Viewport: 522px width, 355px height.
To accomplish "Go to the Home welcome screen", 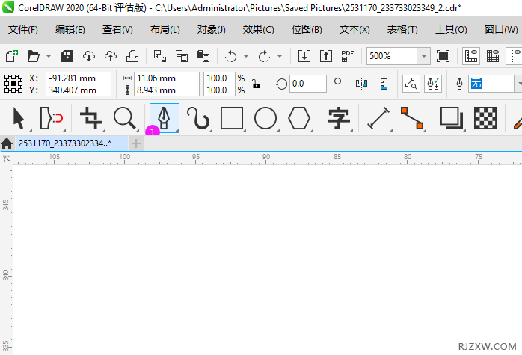I will coord(7,143).
